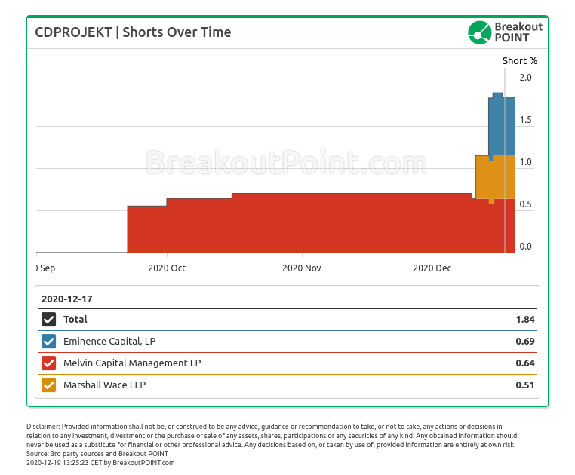
Task: Click the 'Eminence Capital, LP' label
Action: point(109,342)
